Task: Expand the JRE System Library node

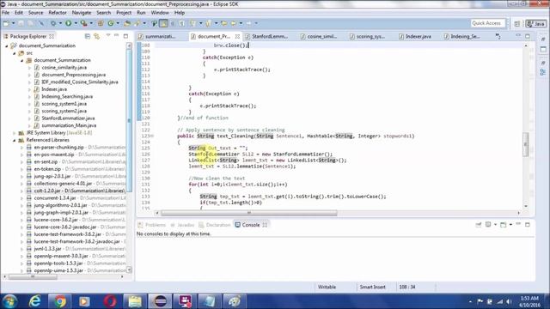Action: 15,133
